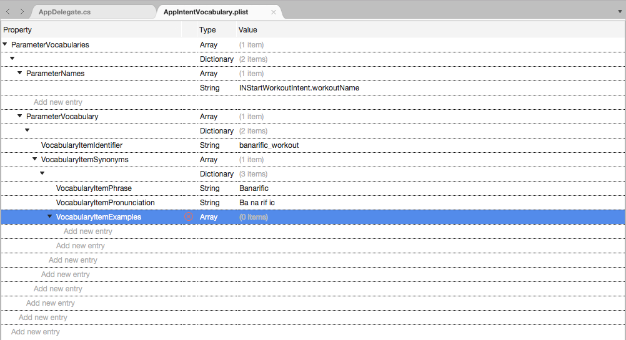Collapse the ParameterVocabulary node

pyautogui.click(x=19, y=116)
